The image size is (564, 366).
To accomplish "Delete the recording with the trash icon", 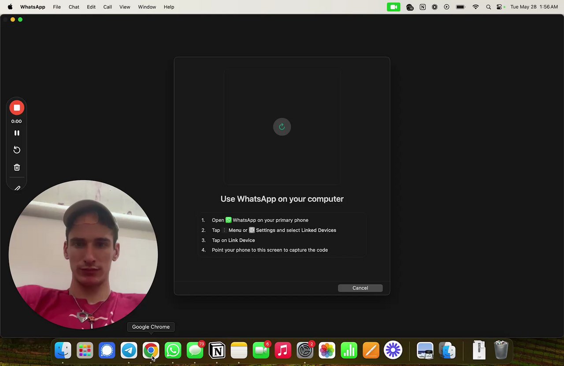I will [17, 167].
